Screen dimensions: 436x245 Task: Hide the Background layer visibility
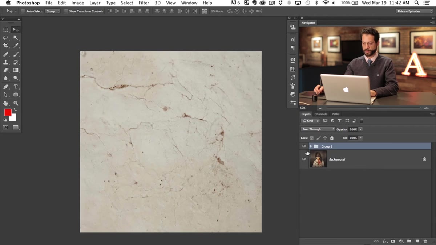(x=304, y=159)
